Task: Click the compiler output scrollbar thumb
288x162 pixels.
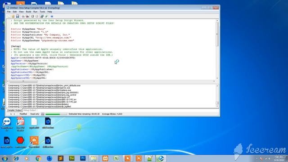Action: (217, 103)
